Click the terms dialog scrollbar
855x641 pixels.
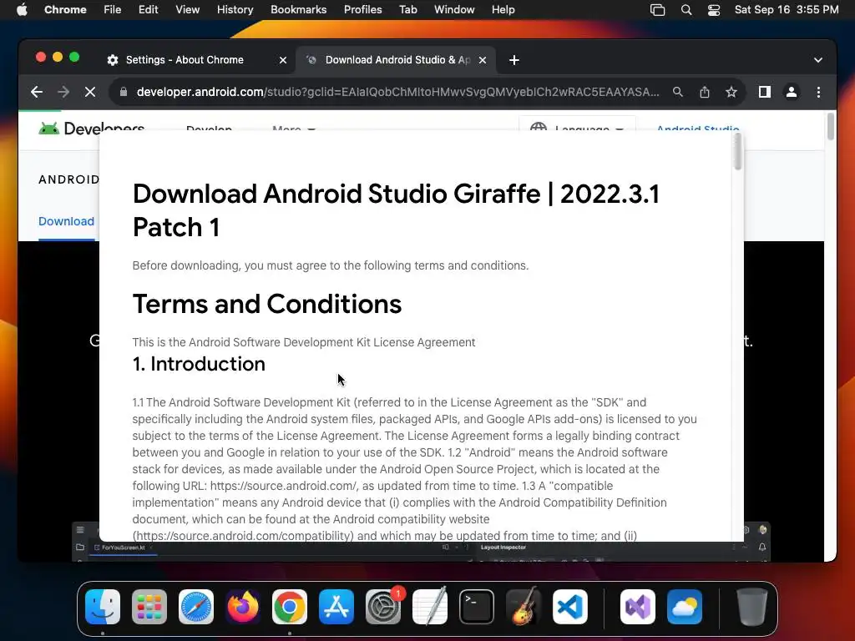coord(738,152)
